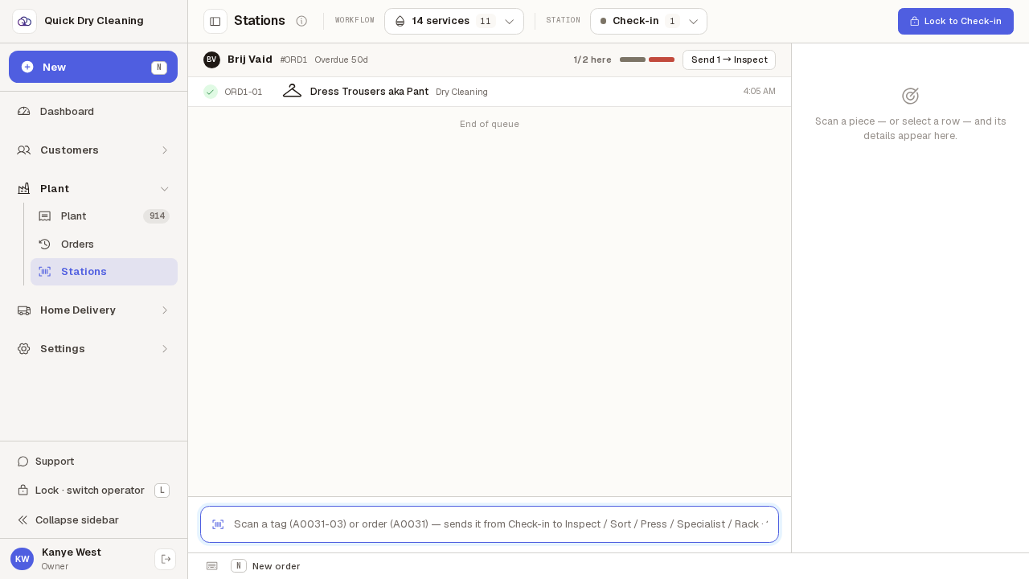Image resolution: width=1029 pixels, height=579 pixels.
Task: Click the target icon in details panel
Action: click(910, 96)
